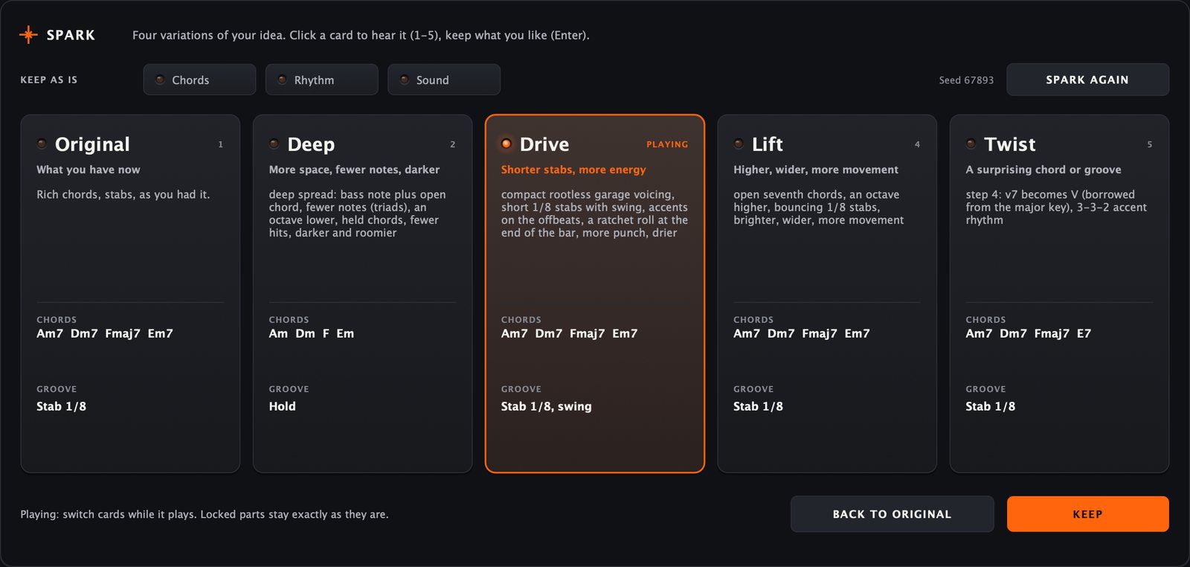This screenshot has height=567, width=1190.
Task: Click 'Higher, wider, more movement' subtitle
Action: (816, 170)
